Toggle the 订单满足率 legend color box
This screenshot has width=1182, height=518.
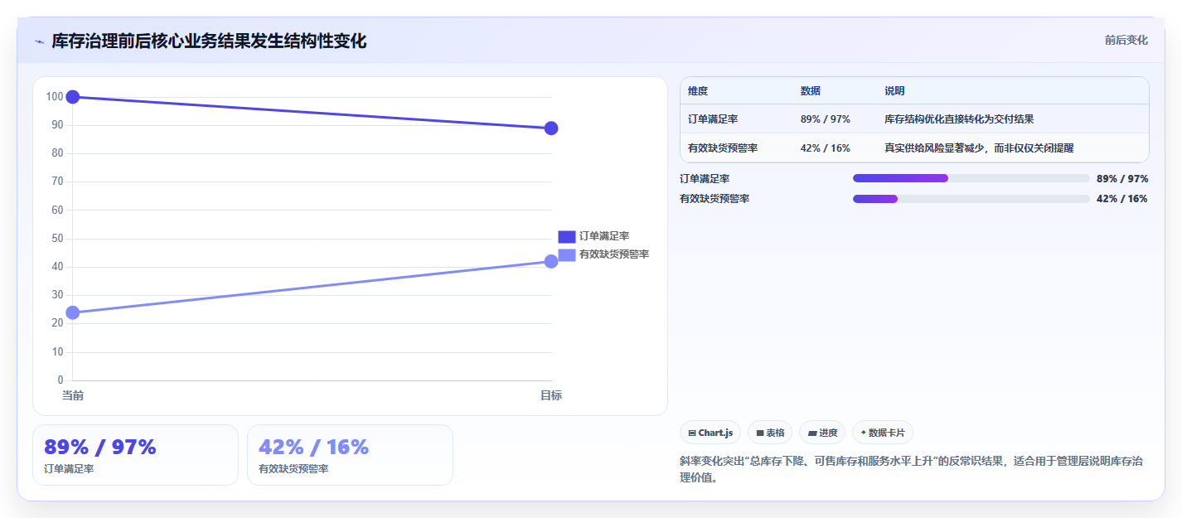pos(567,237)
